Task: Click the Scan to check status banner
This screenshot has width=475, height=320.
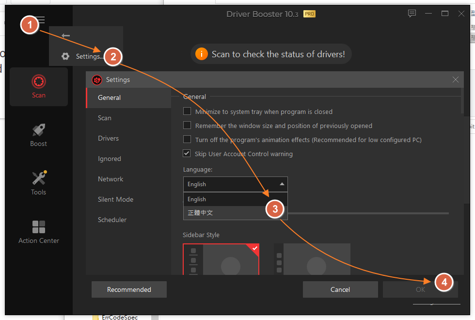Action: 271,54
